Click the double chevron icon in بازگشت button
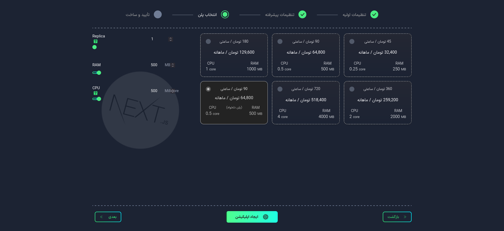The width and height of the screenshot is (504, 231). click(405, 217)
